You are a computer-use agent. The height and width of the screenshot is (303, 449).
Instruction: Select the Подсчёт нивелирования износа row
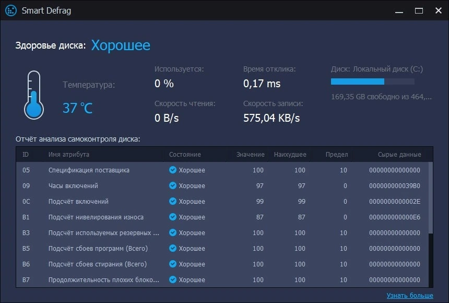coord(222,217)
